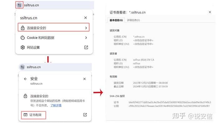
Task: Open Cookie 和网站数据 menu entry
Action: (x=54, y=38)
